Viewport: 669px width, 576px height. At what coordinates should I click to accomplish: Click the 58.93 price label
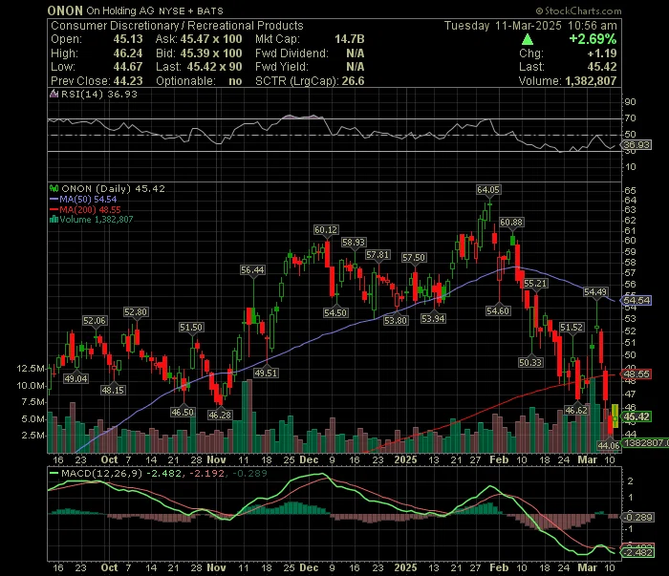click(x=354, y=243)
